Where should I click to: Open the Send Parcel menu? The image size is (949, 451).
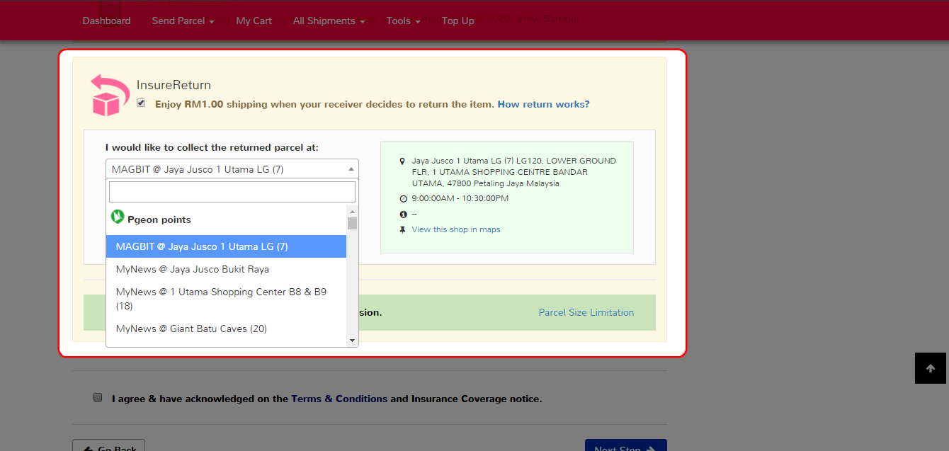[x=183, y=21]
